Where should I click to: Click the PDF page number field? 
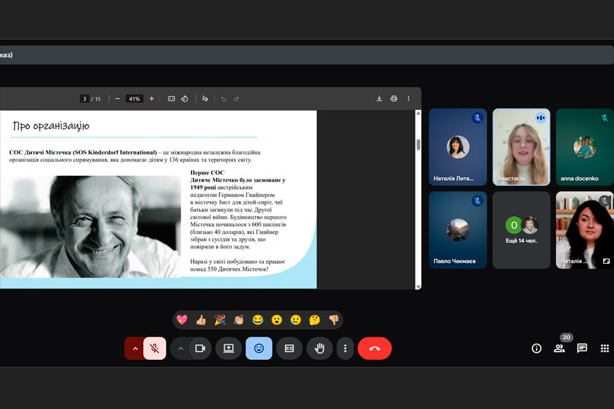tap(85, 99)
